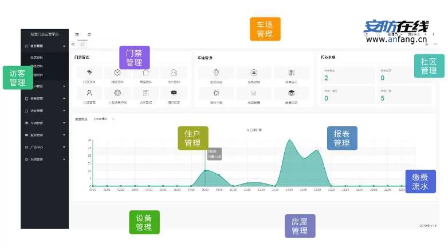Image resolution: width=448 pixels, height=248 pixels.
Task: Click the pending count showing 2
Action: point(327,78)
